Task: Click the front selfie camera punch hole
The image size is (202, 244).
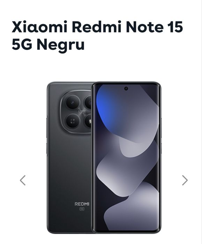Action: [126, 89]
